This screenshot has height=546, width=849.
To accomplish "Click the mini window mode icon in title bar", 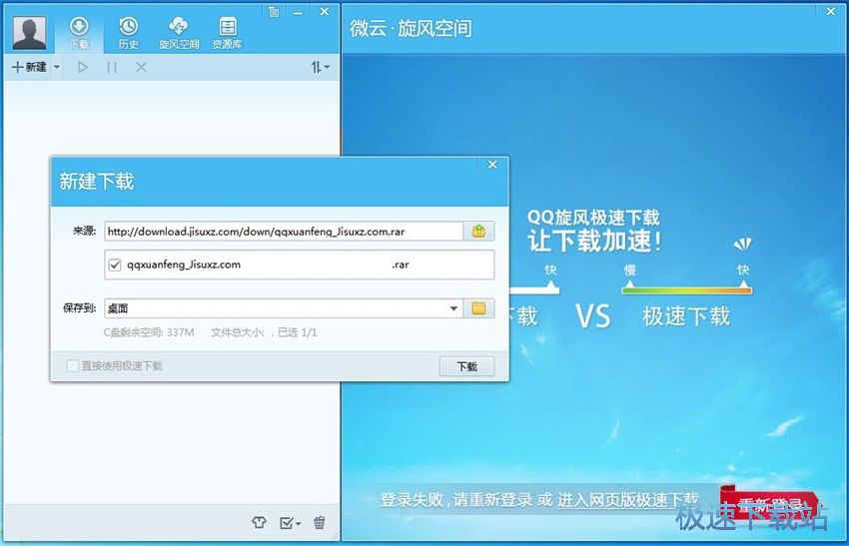I will pyautogui.click(x=274, y=11).
